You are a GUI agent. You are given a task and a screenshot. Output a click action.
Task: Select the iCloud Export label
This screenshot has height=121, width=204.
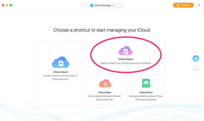pos(126,59)
